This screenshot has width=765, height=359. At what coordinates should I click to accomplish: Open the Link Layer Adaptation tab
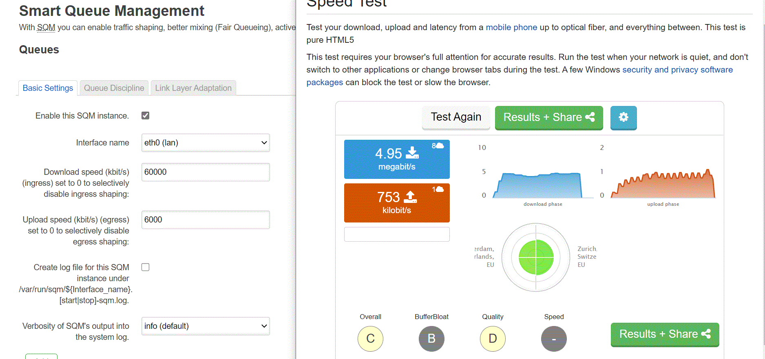[x=193, y=88]
